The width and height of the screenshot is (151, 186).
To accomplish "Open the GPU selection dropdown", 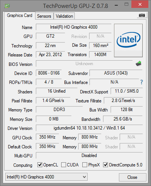I will coord(46,177).
